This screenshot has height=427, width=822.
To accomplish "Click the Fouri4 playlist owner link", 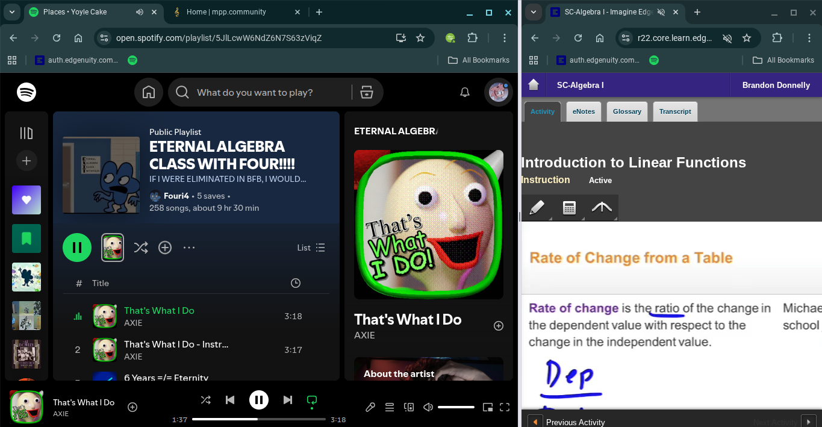I will pos(176,196).
